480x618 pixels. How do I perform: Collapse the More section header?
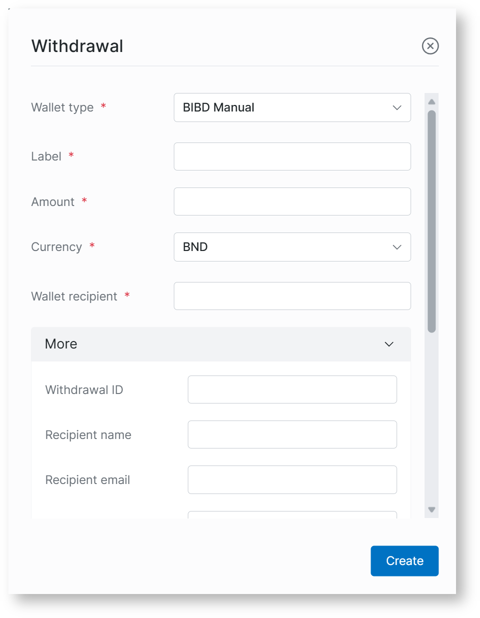[x=221, y=344]
